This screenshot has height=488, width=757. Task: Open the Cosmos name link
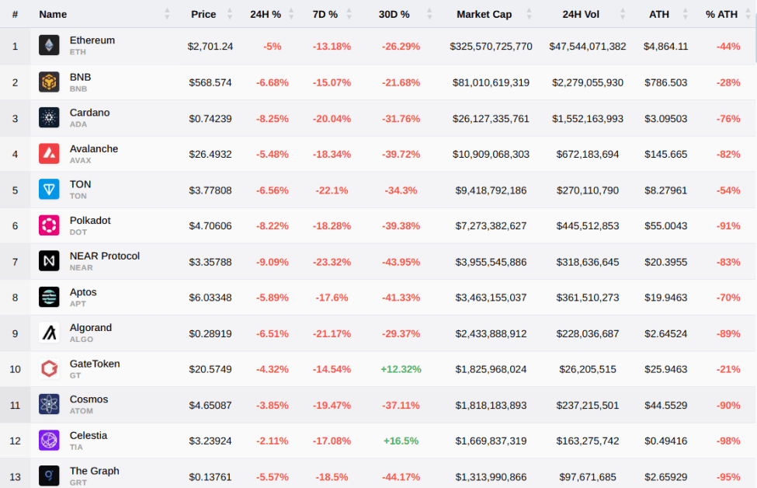(x=89, y=399)
